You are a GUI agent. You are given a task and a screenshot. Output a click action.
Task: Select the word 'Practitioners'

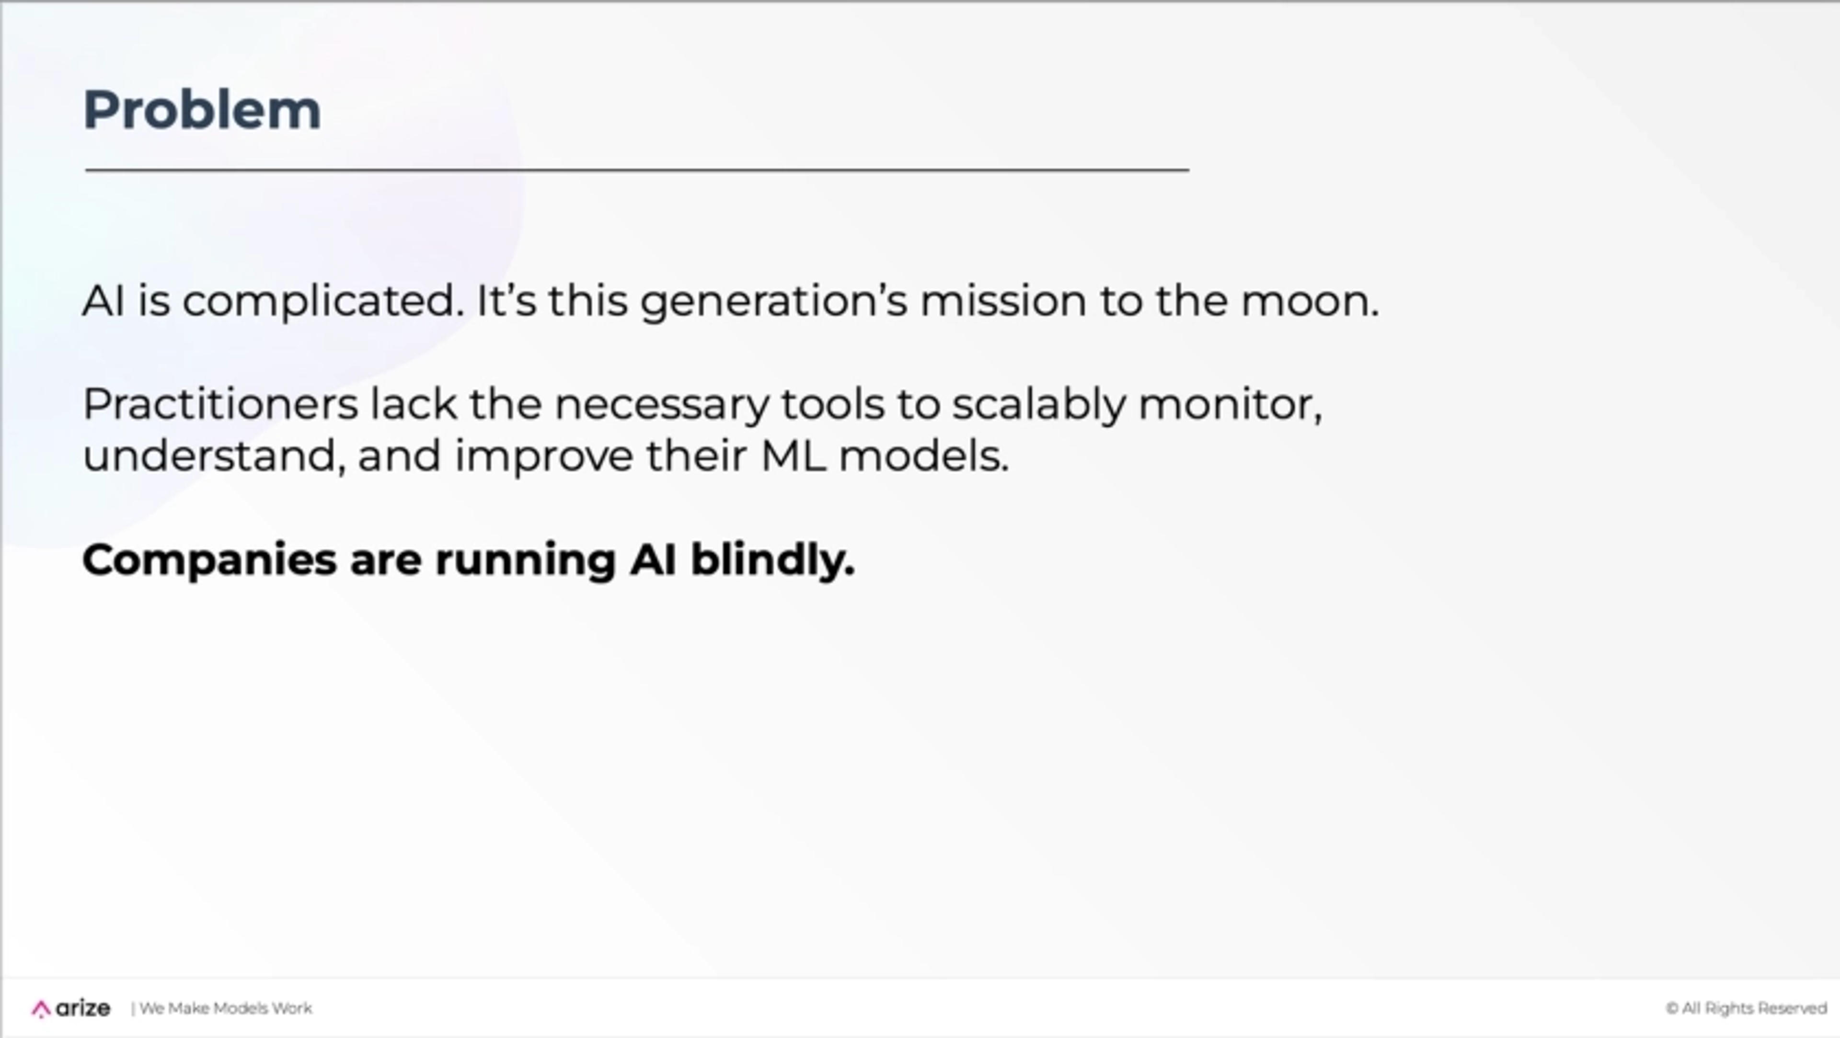coord(221,404)
